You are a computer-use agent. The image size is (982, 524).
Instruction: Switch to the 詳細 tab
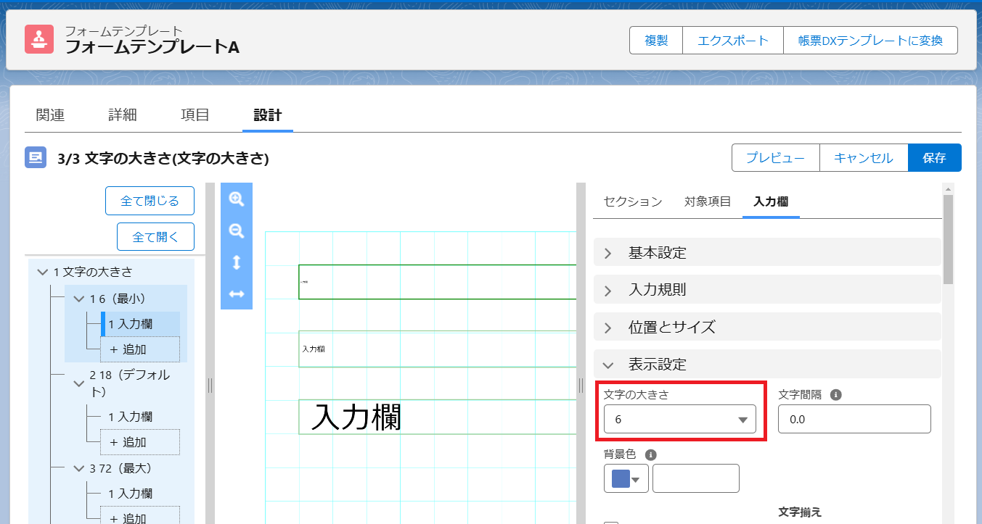[x=123, y=115]
